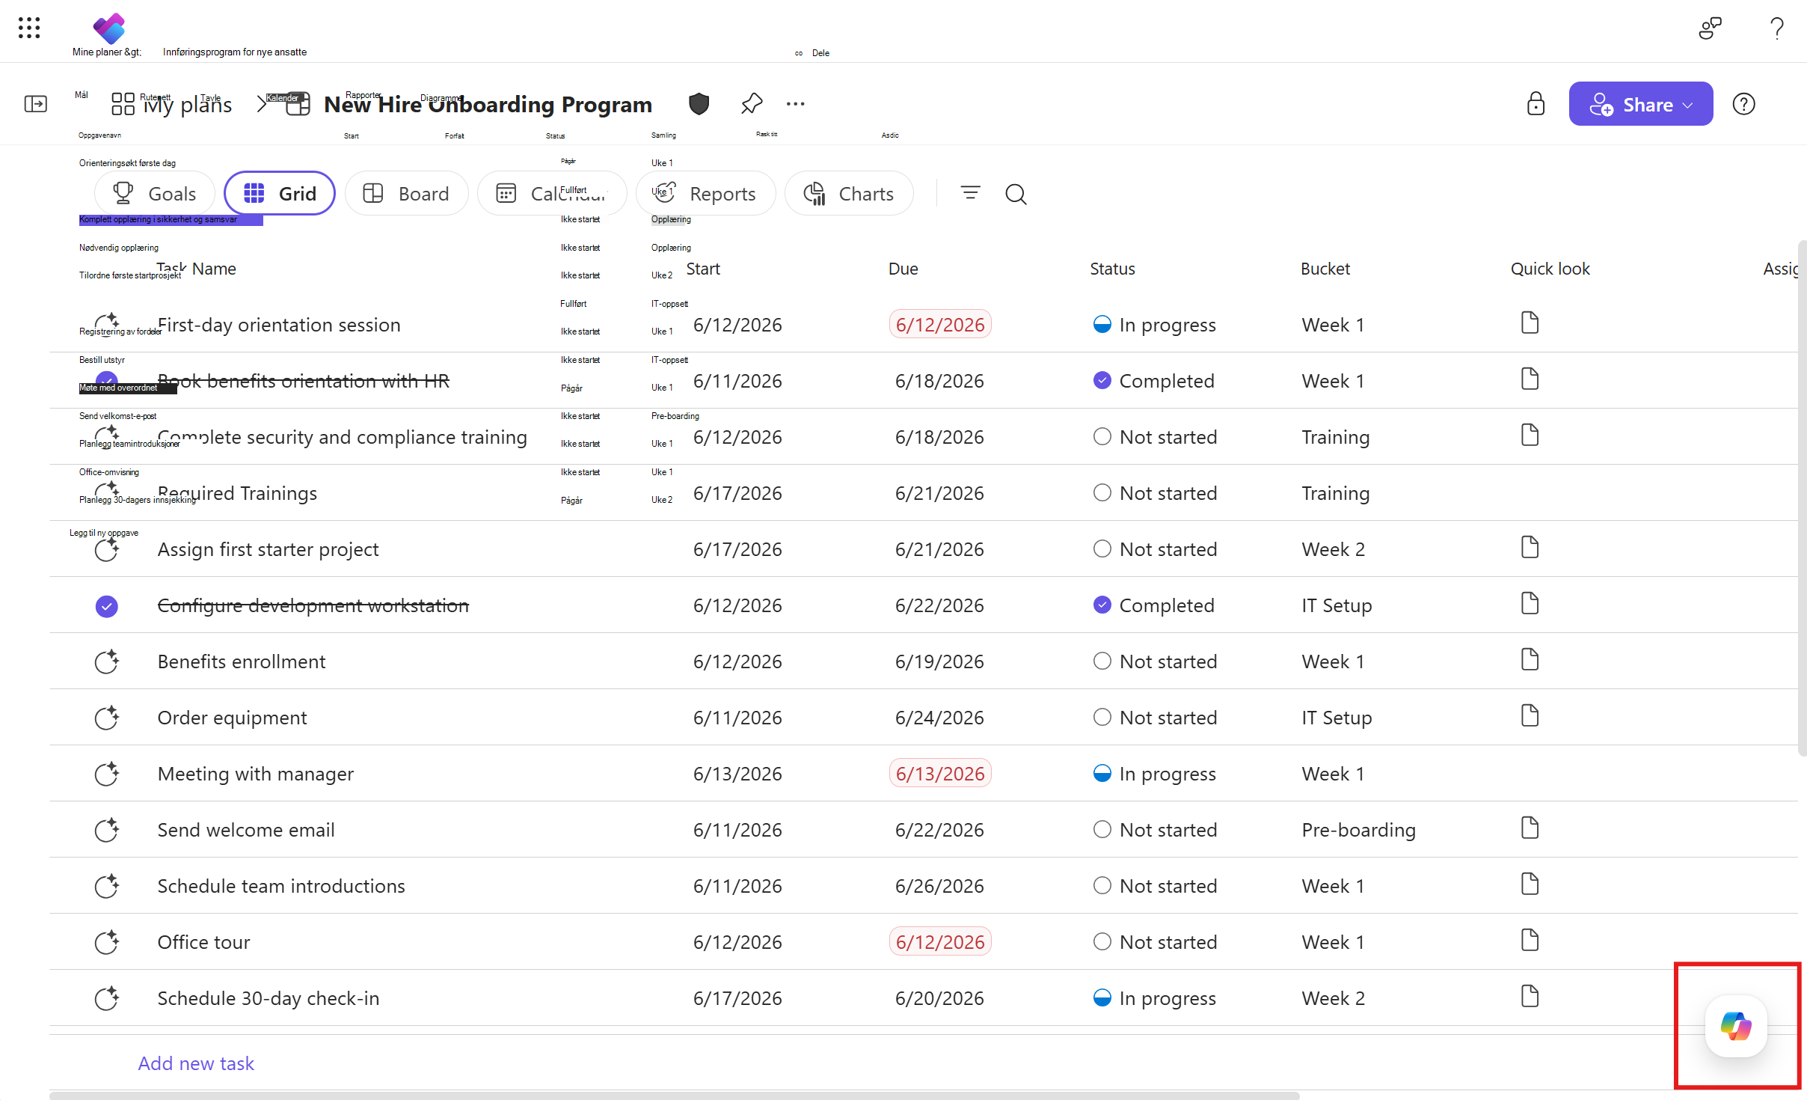This screenshot has width=1807, height=1100.
Task: Click the Planner logo icon
Action: pyautogui.click(x=109, y=28)
